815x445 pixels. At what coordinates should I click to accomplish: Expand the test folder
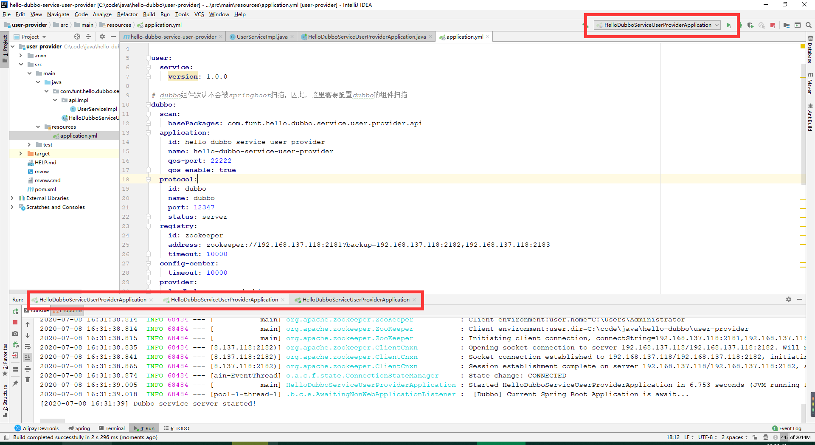29,144
